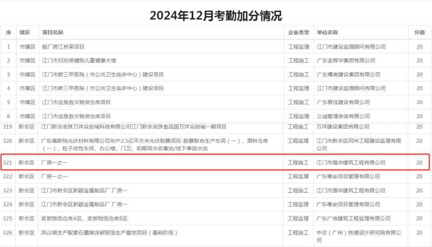Click project 浆板物流仓库A区、浆板物流仓库B区
The width and height of the screenshot is (432, 247).
84,219
